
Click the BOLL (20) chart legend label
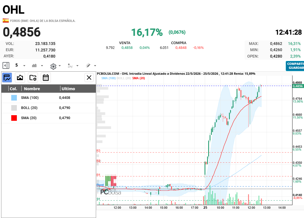pyautogui.click(x=124, y=78)
